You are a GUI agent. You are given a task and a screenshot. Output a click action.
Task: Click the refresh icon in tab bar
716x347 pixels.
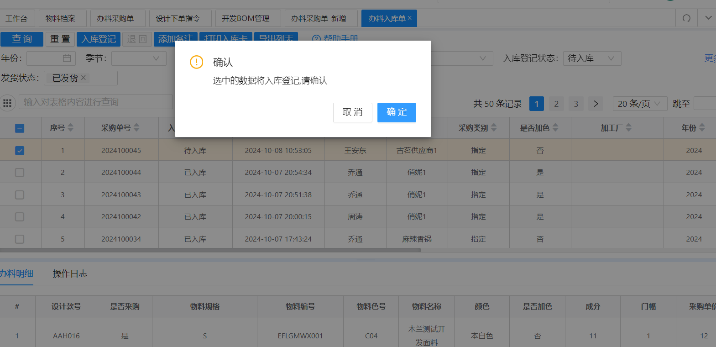(686, 18)
